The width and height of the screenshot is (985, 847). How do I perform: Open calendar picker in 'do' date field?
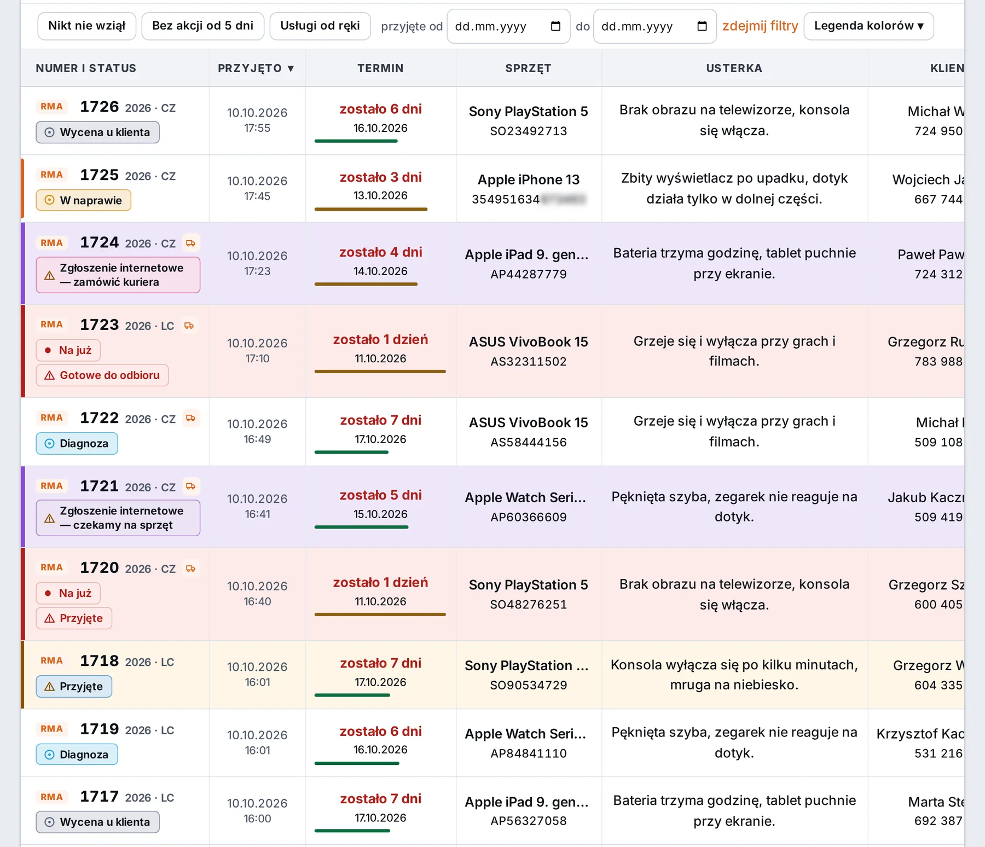click(702, 26)
